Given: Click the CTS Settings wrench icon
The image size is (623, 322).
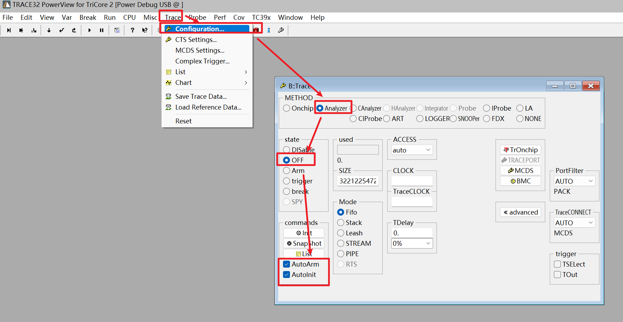Looking at the screenshot, I should click(x=168, y=40).
